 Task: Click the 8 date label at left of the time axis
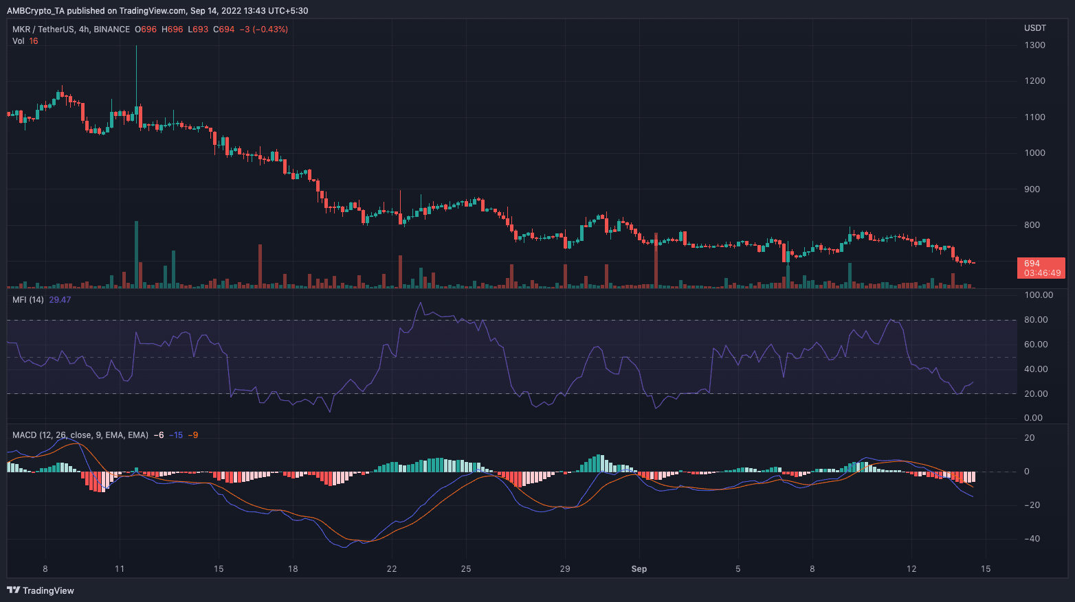coord(45,569)
